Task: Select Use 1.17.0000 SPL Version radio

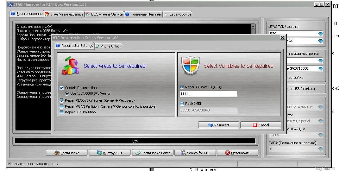Action: (x=67, y=93)
